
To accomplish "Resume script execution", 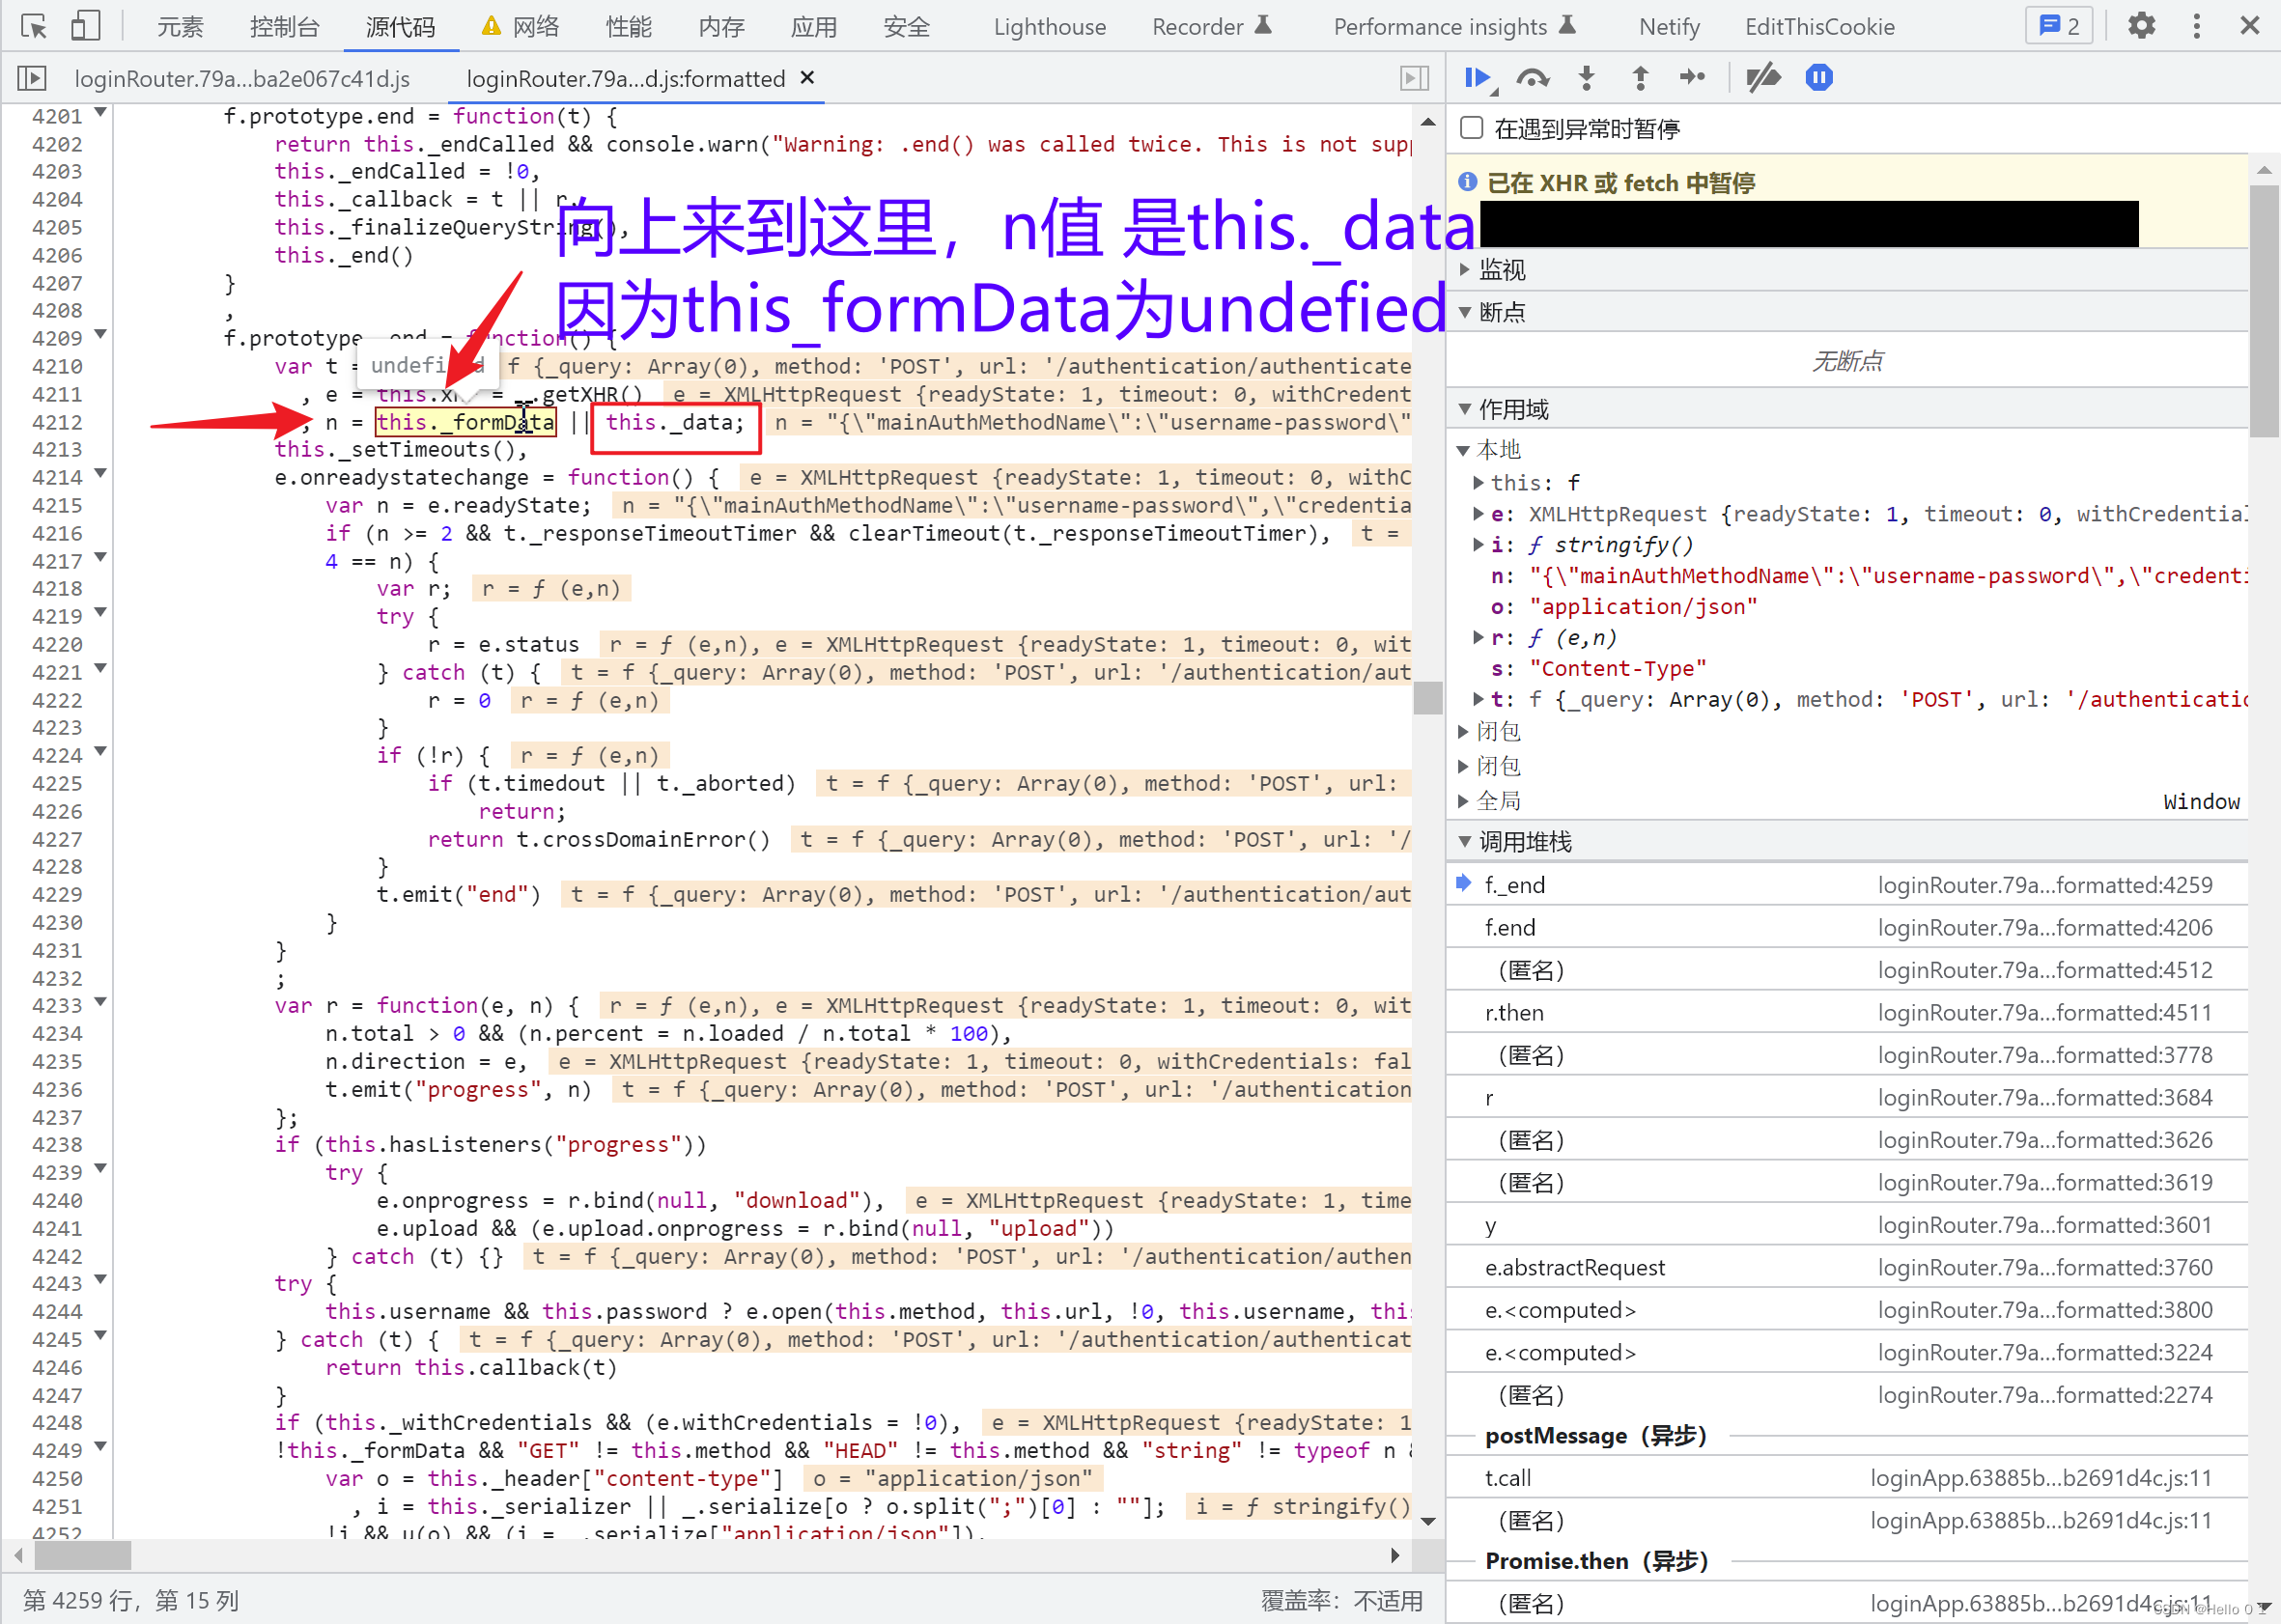I will point(1479,77).
